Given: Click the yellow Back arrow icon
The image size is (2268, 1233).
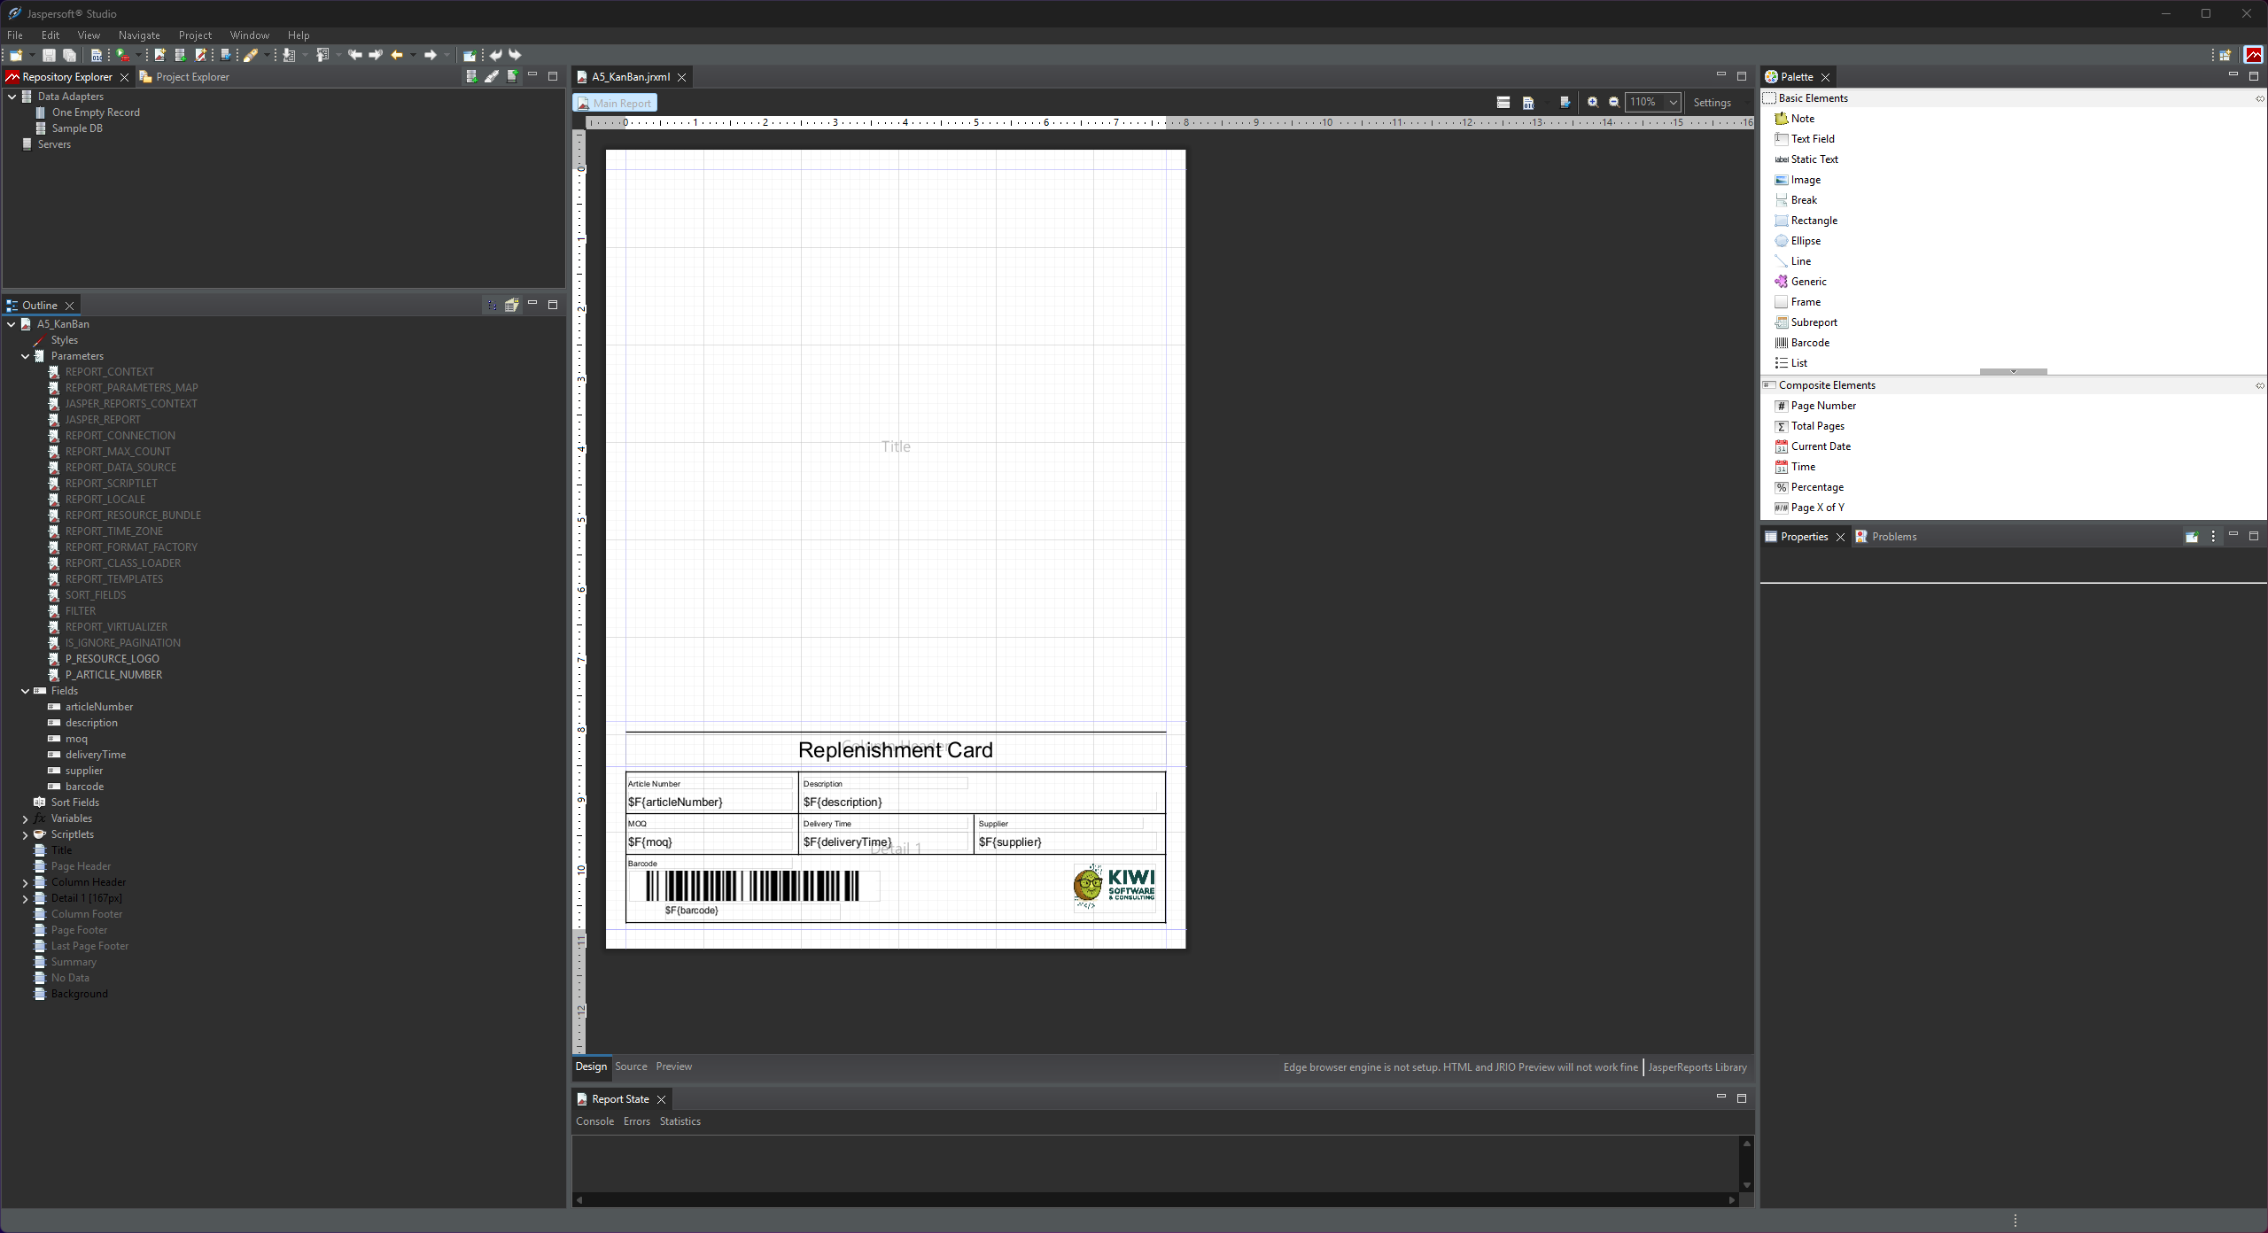Looking at the screenshot, I should [397, 55].
